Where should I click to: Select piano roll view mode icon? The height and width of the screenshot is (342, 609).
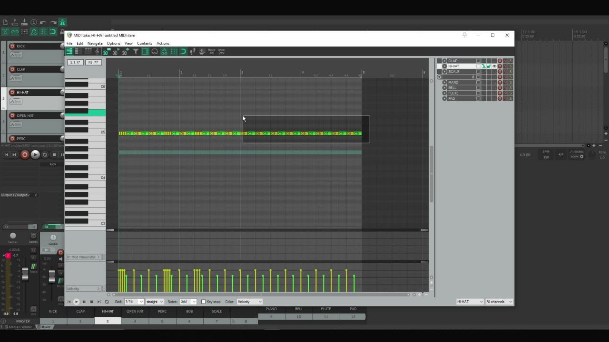pos(69,51)
